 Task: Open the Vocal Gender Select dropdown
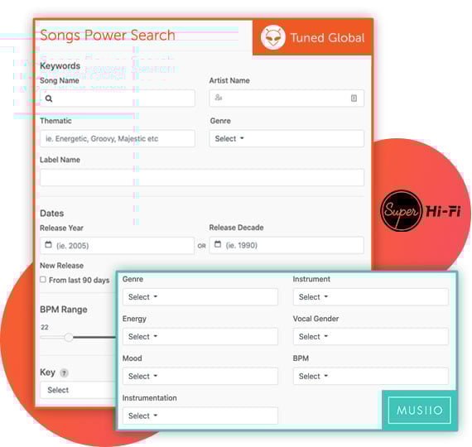coord(370,337)
